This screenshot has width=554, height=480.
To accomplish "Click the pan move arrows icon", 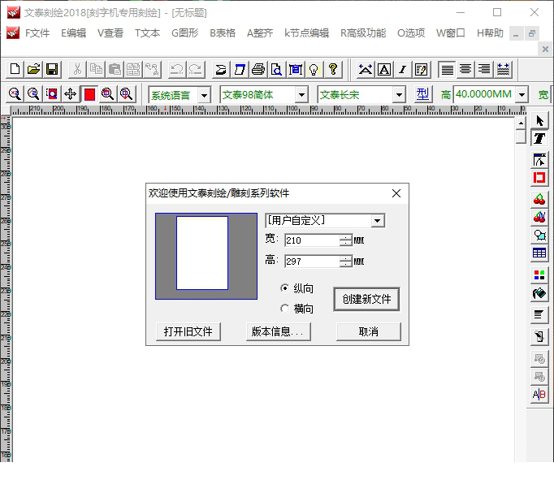I will pyautogui.click(x=71, y=94).
